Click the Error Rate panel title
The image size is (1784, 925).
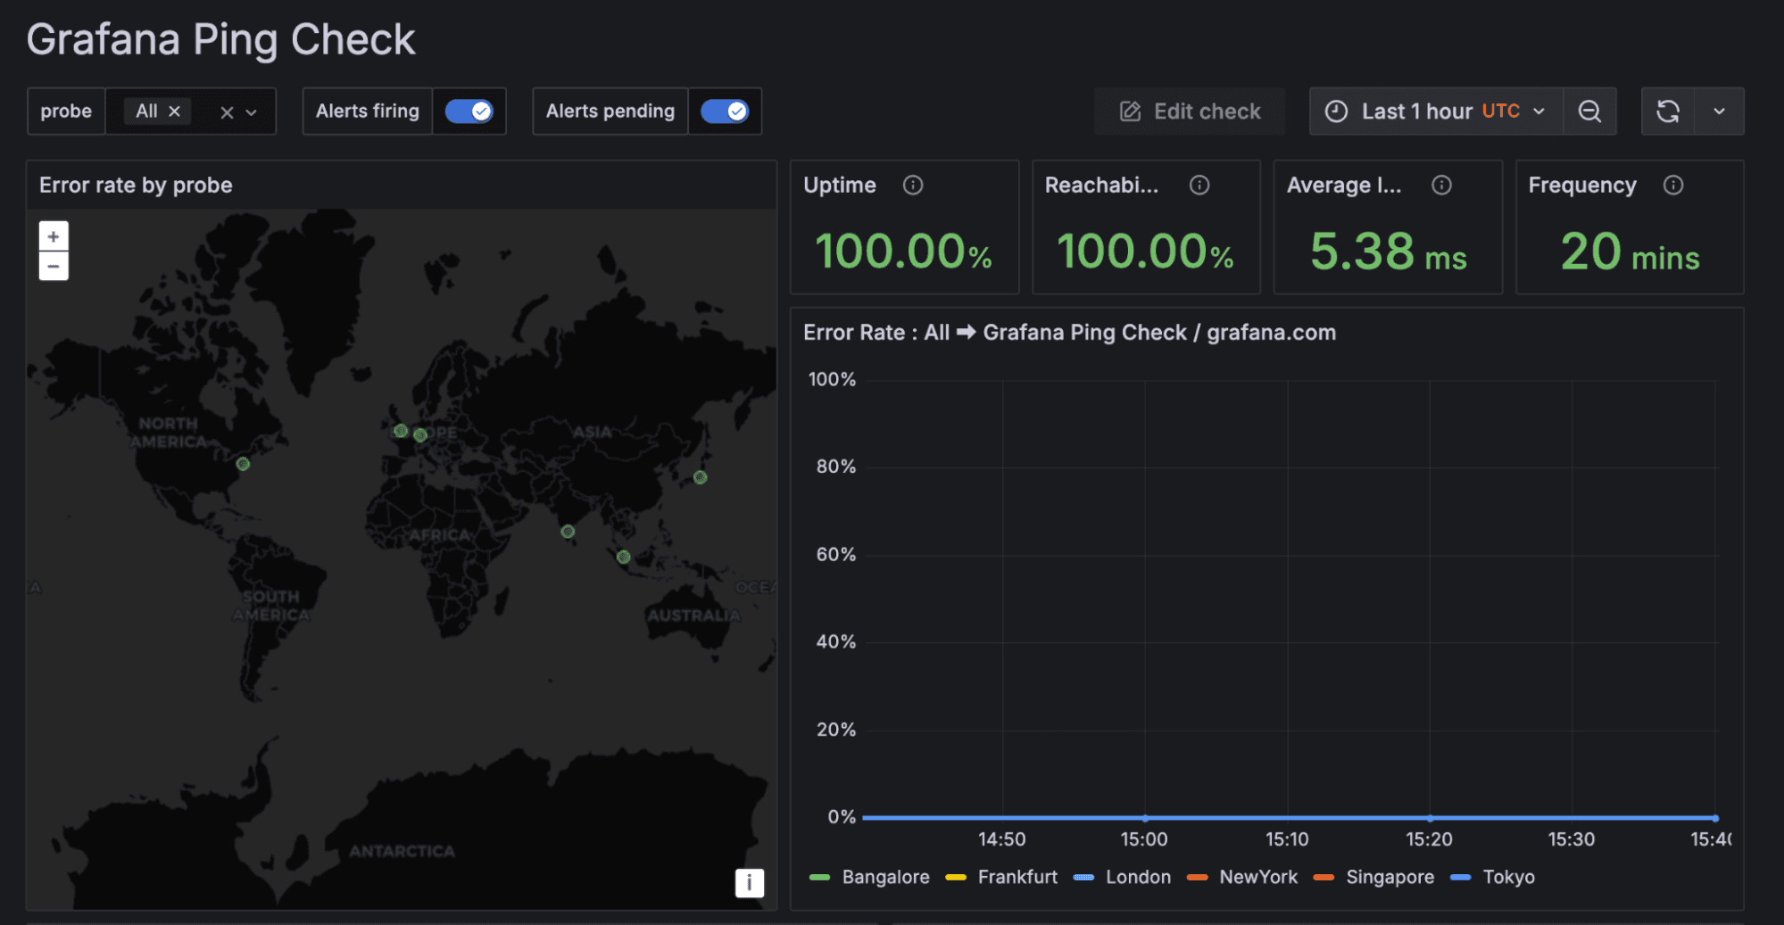coord(1068,332)
